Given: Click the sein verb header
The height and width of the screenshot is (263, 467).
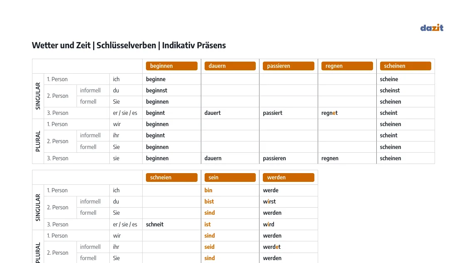Looking at the screenshot, I should pos(230,177).
